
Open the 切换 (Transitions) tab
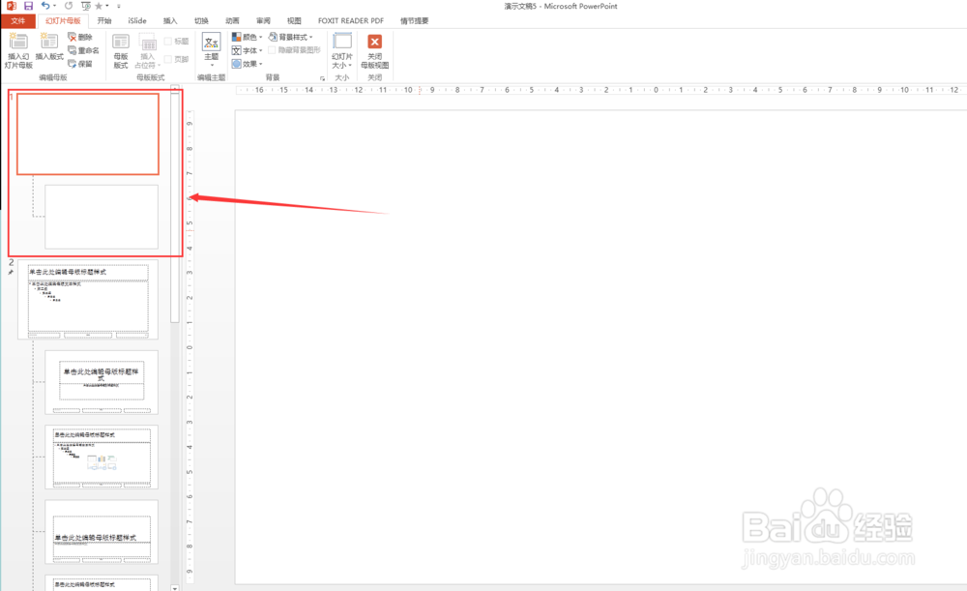point(201,20)
